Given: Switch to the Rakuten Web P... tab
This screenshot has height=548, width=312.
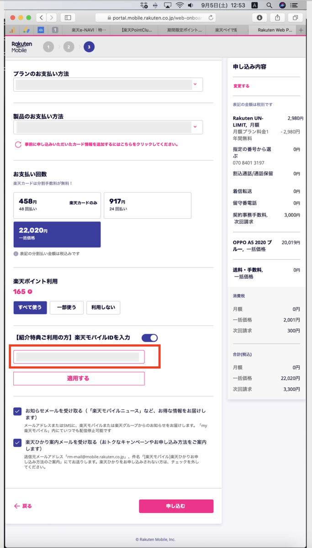Looking at the screenshot, I should (x=273, y=30).
